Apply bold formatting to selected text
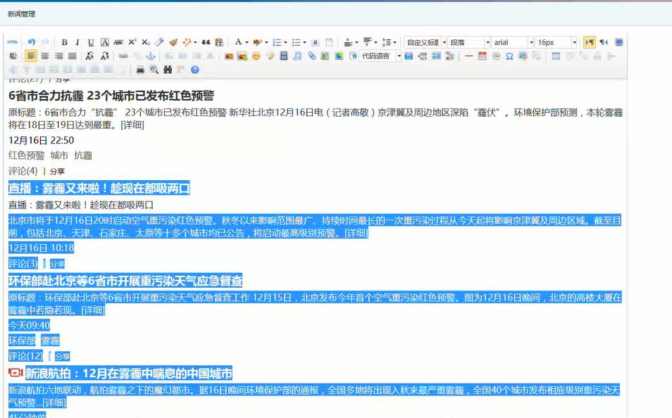 [64, 42]
